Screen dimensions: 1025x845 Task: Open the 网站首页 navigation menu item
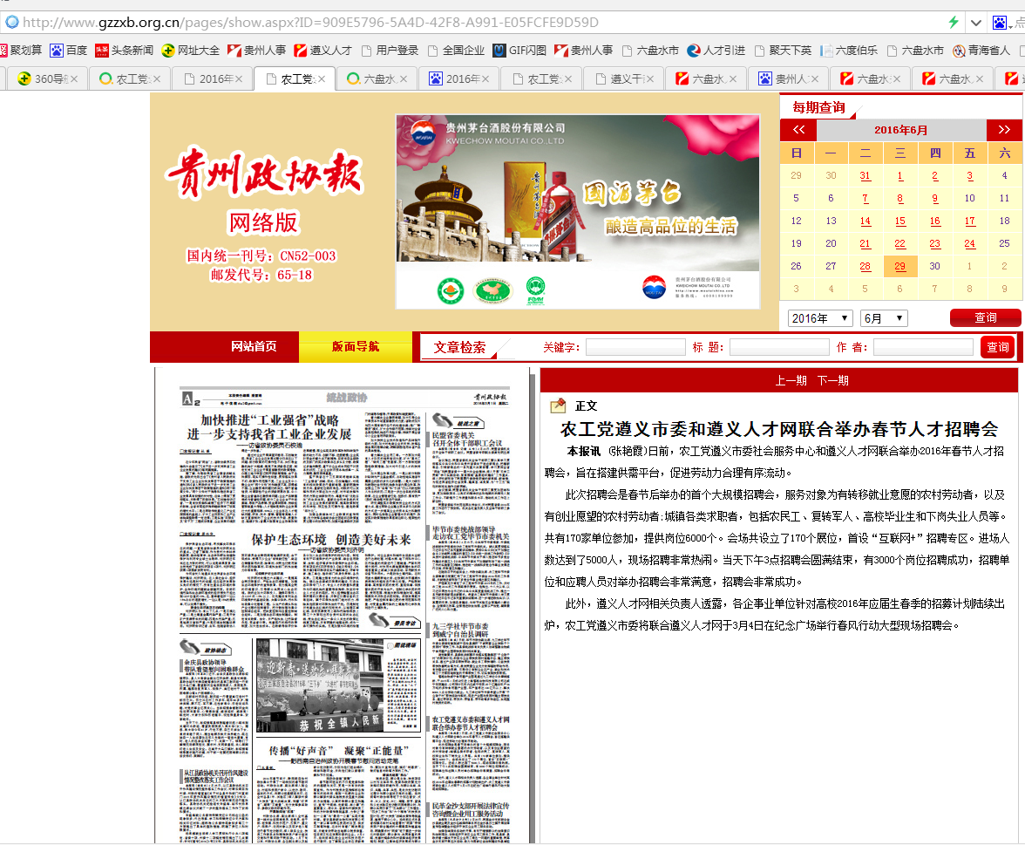(254, 346)
